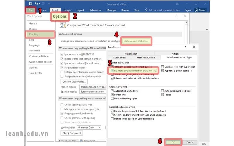Viewport: 234px width, 146px height.
Task: Open the French modes dropdown
Action: (92, 87)
